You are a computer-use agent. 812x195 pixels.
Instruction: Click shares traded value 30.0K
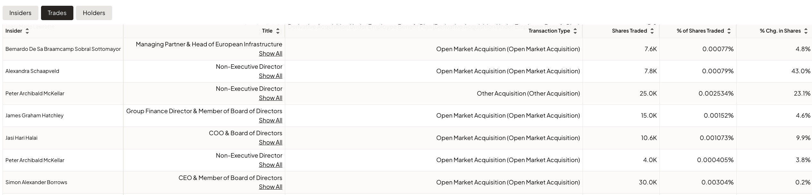(x=648, y=182)
